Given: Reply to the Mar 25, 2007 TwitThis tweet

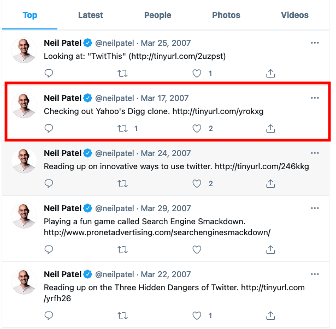Looking at the screenshot, I should click(49, 74).
